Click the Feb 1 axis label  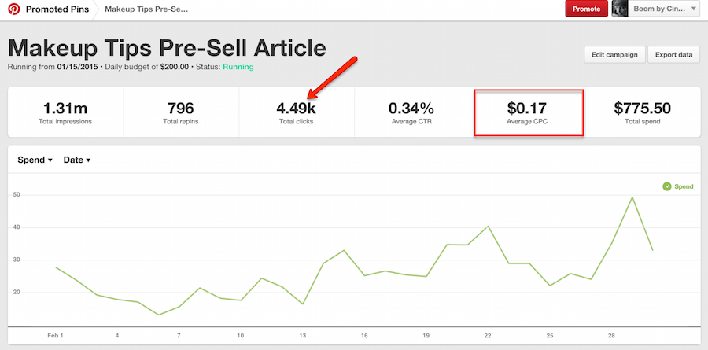click(x=55, y=336)
